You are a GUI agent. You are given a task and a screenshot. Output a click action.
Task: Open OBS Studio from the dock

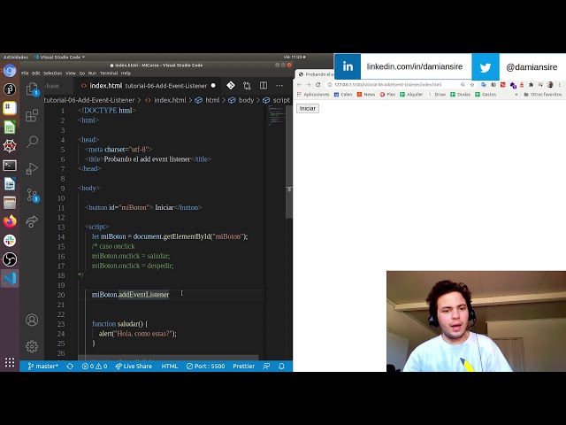[x=10, y=259]
